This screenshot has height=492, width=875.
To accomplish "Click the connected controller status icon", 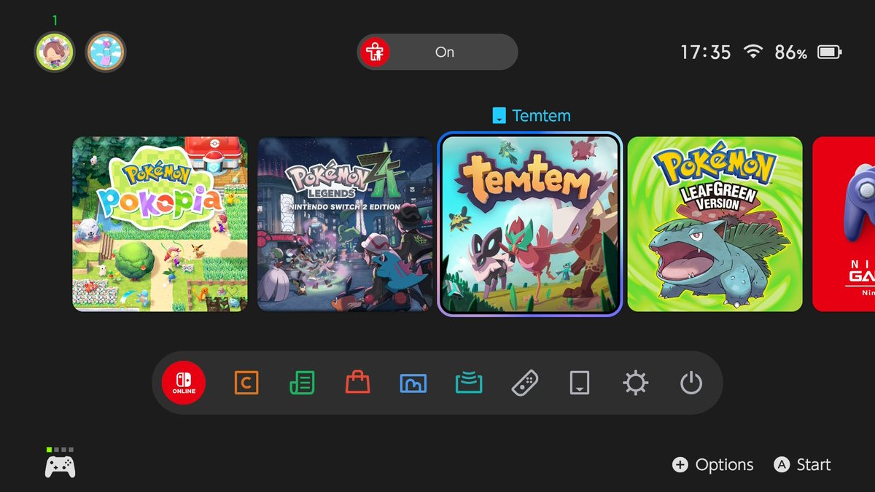I will pyautogui.click(x=60, y=463).
